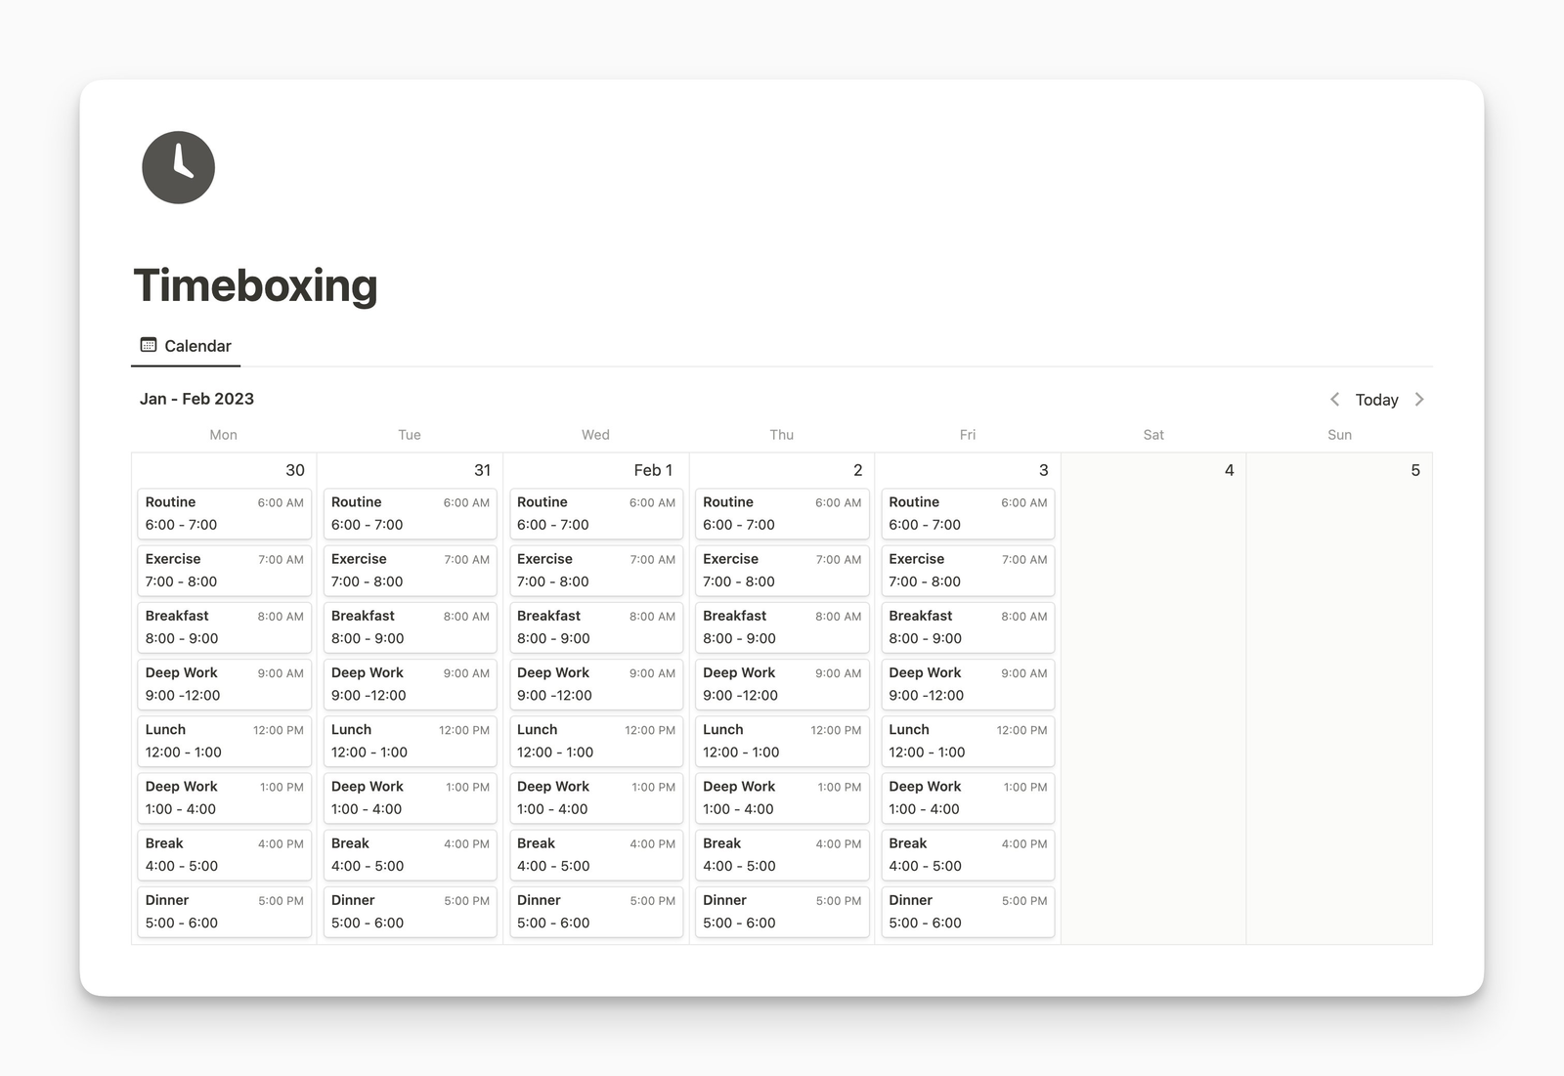Open Wednesday's Dinner 5:00 - 6:00 card
The height and width of the screenshot is (1076, 1564).
[x=595, y=911]
